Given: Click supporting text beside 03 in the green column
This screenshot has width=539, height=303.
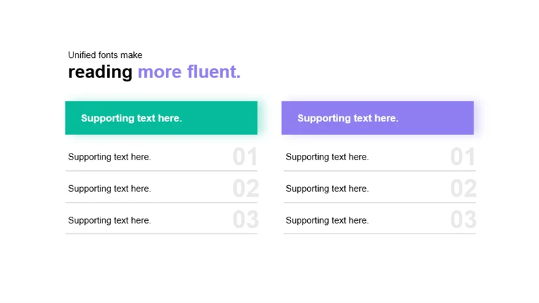Looking at the screenshot, I should (x=109, y=220).
